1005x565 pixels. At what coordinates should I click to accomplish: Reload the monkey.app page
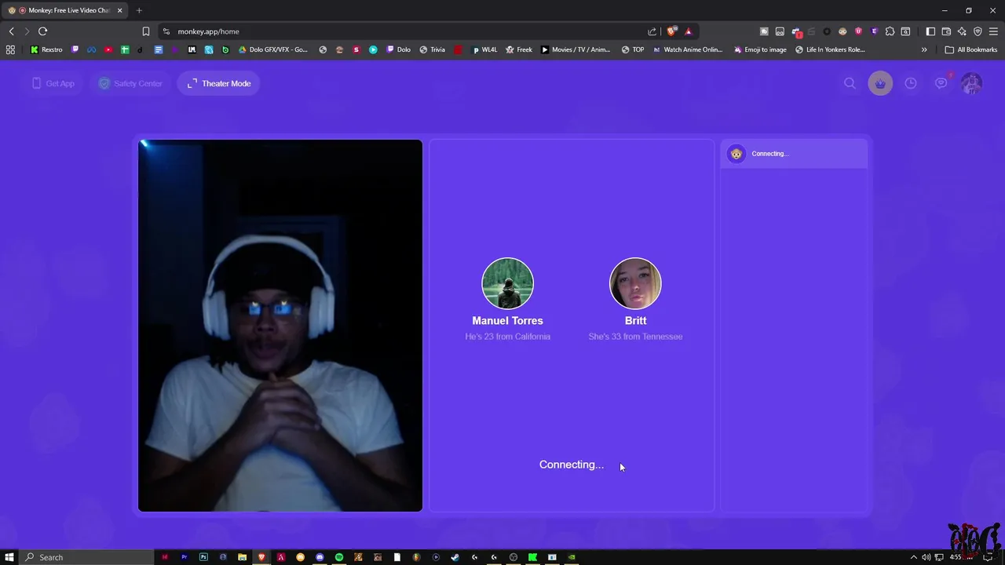click(x=42, y=31)
